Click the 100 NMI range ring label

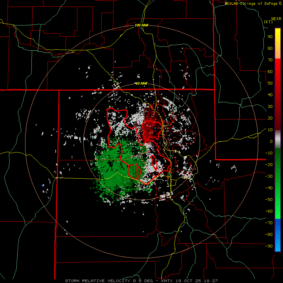[x=141, y=25]
